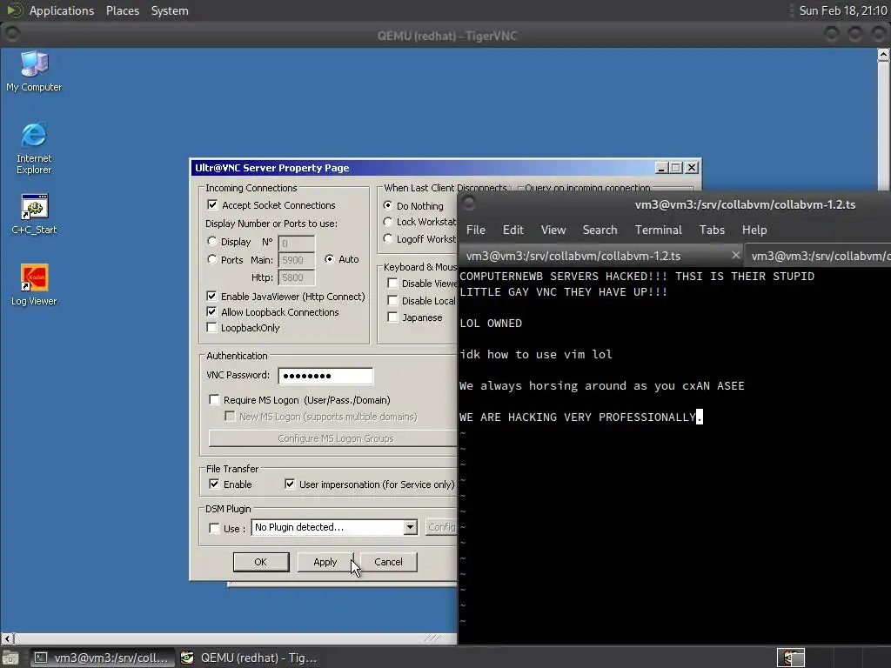Click the Main port field showing 5900
Screen dimensions: 891x668
click(x=297, y=260)
